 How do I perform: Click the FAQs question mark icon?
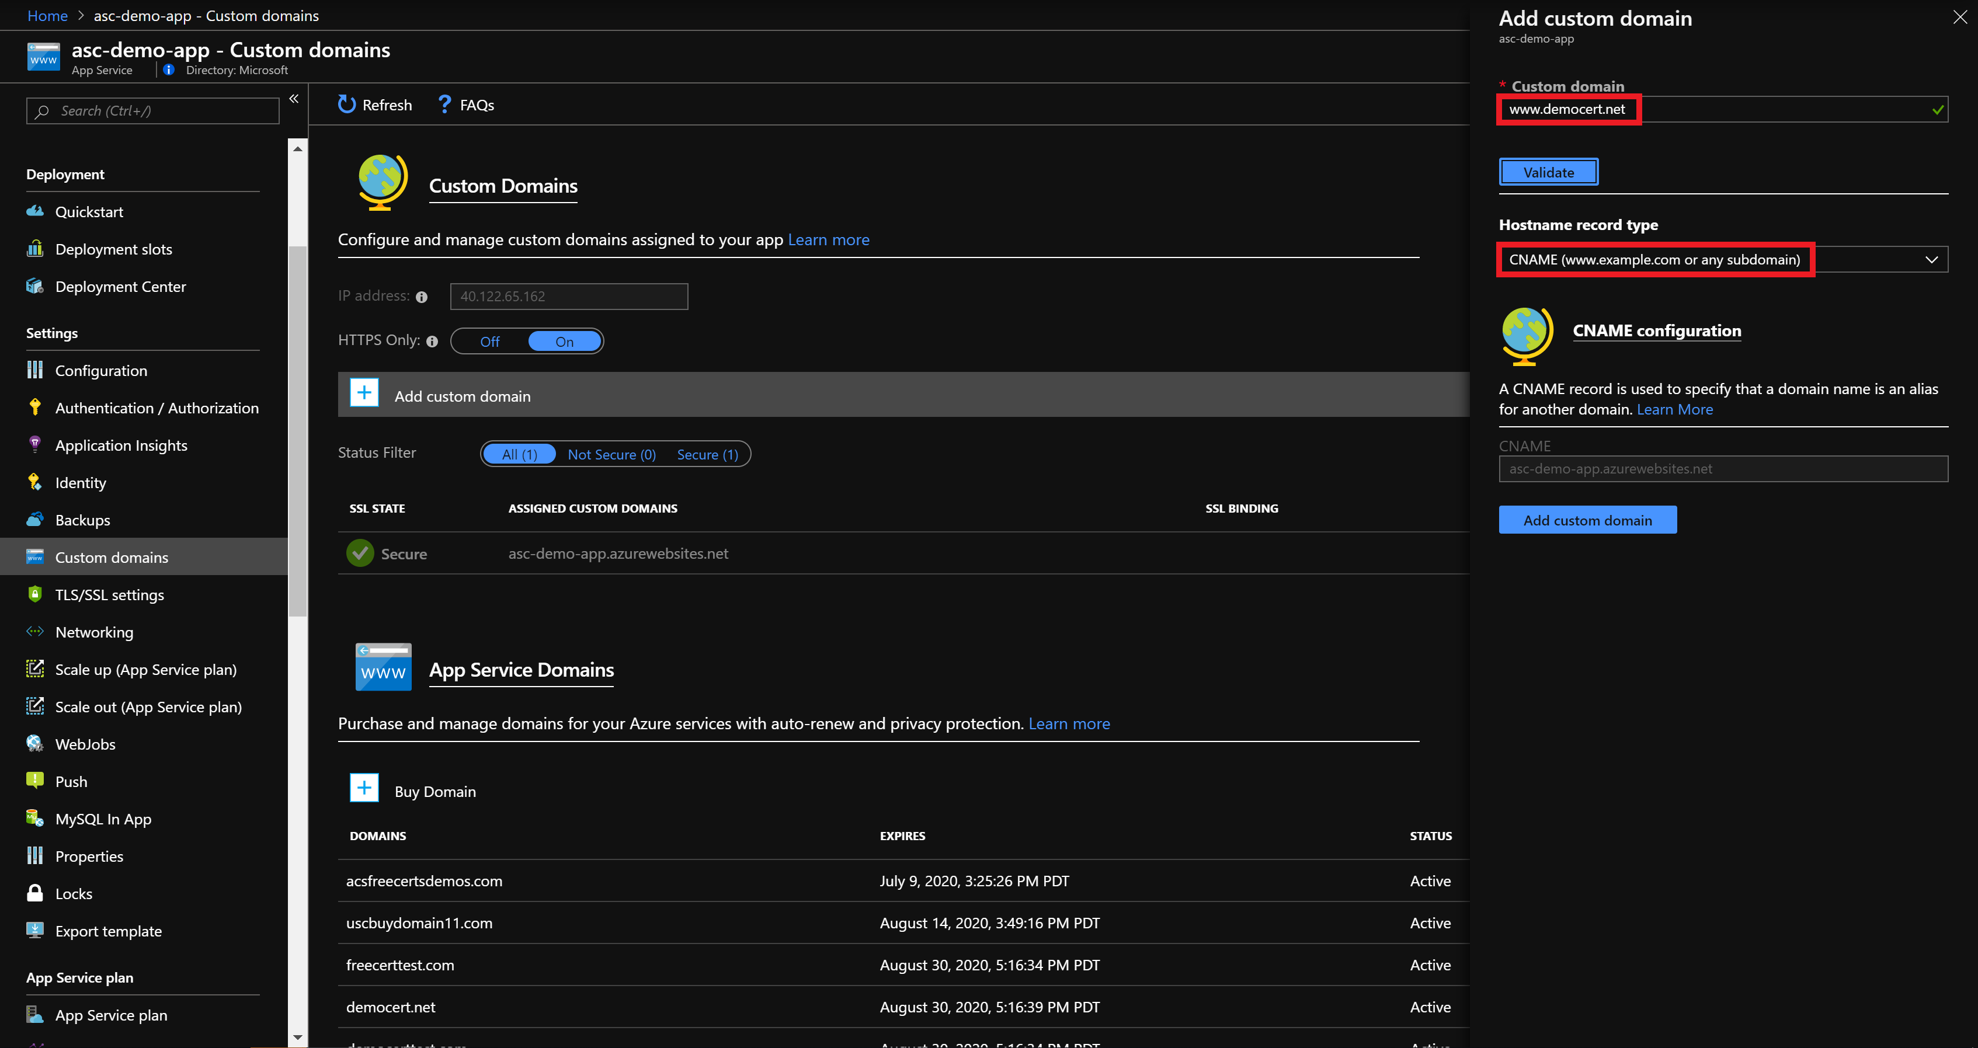point(444,105)
